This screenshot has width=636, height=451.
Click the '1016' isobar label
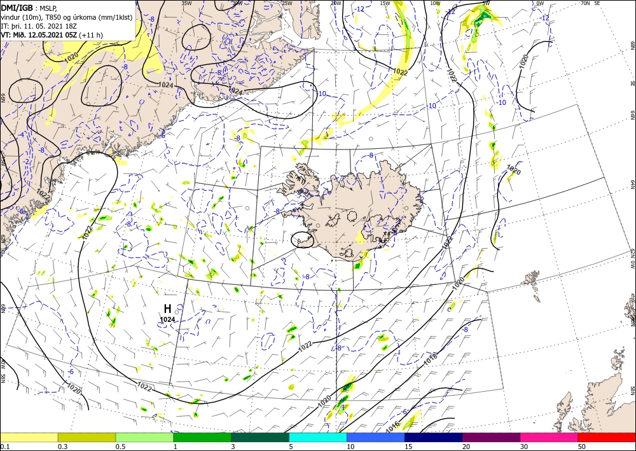(x=392, y=426)
